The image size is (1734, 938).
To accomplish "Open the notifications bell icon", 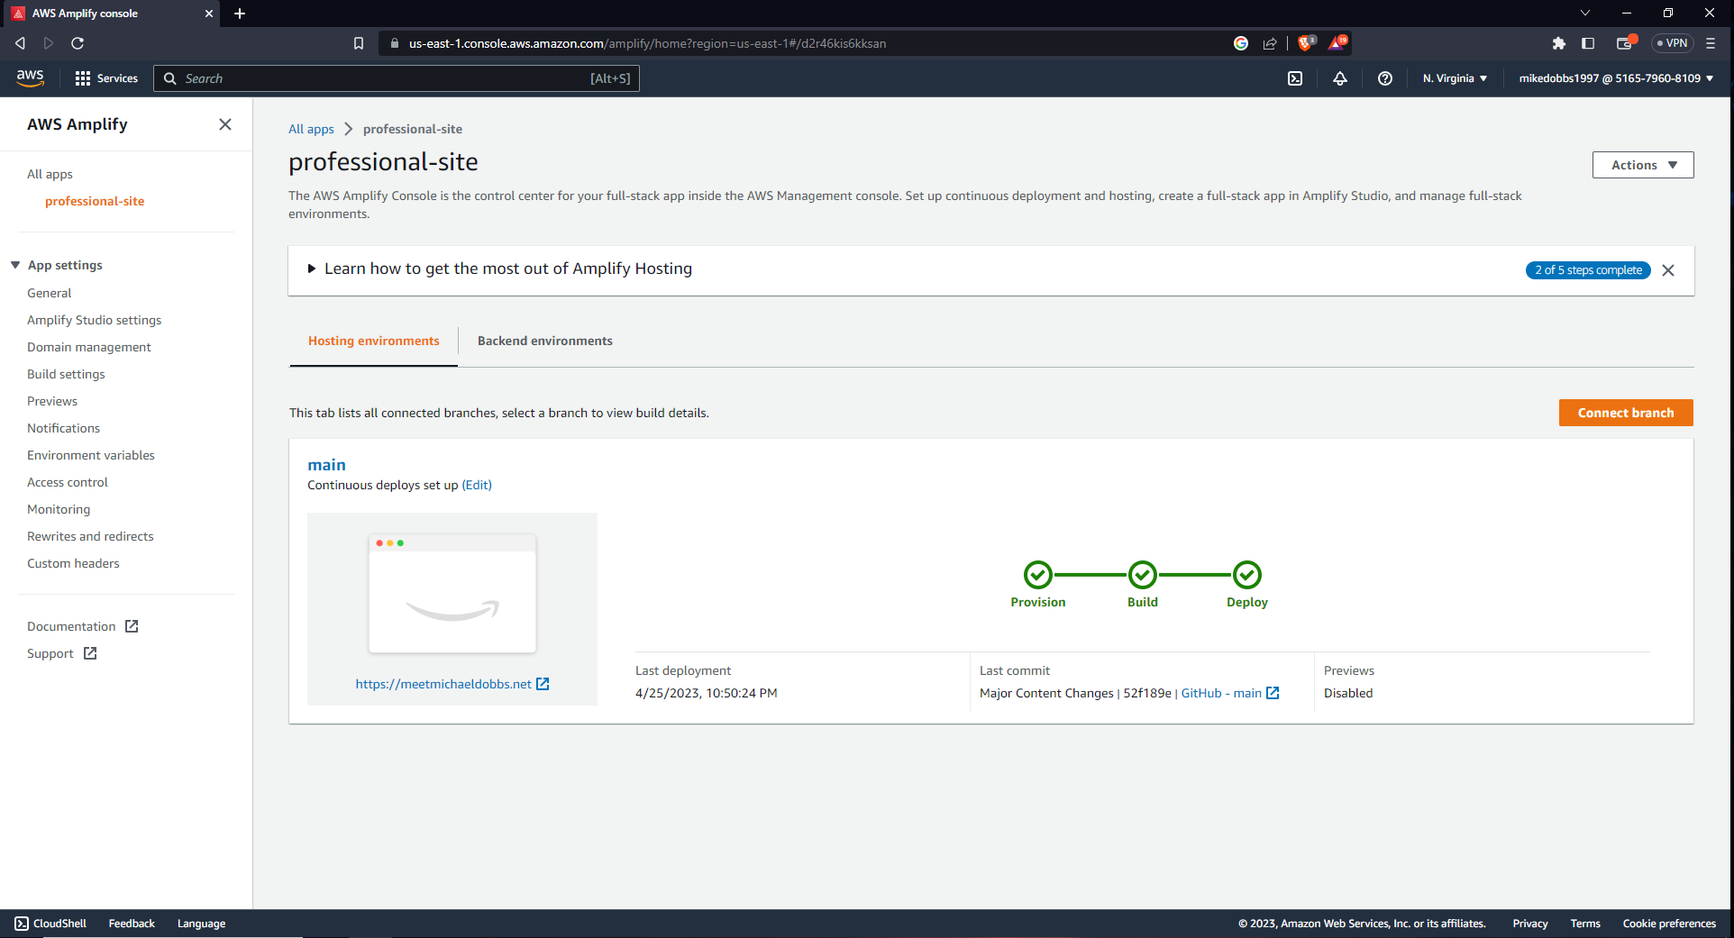I will click(1340, 78).
